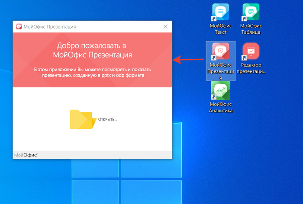Screen dimensions: 303x204
Task: Close the МойОфис Презентация welcome window
Action: coord(165,26)
